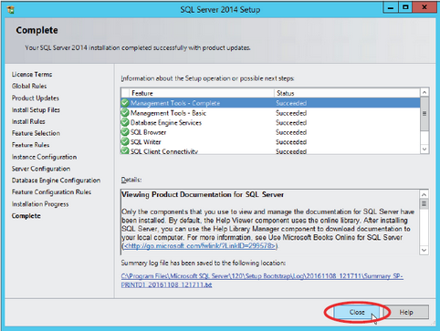Image resolution: width=440 pixels, height=331 pixels.
Task: Select the Database Engine Services row
Action: [x=270, y=122]
